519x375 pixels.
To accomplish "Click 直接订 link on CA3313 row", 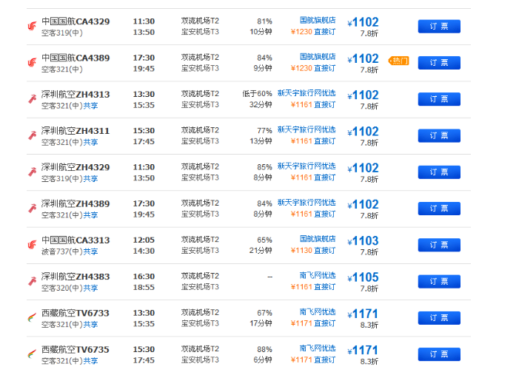I will [x=325, y=250].
